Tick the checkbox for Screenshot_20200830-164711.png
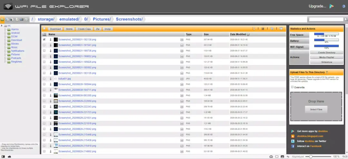The width and height of the screenshot is (348, 159). pos(44,90)
